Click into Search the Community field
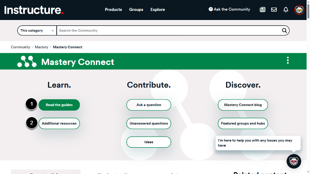 (169, 31)
